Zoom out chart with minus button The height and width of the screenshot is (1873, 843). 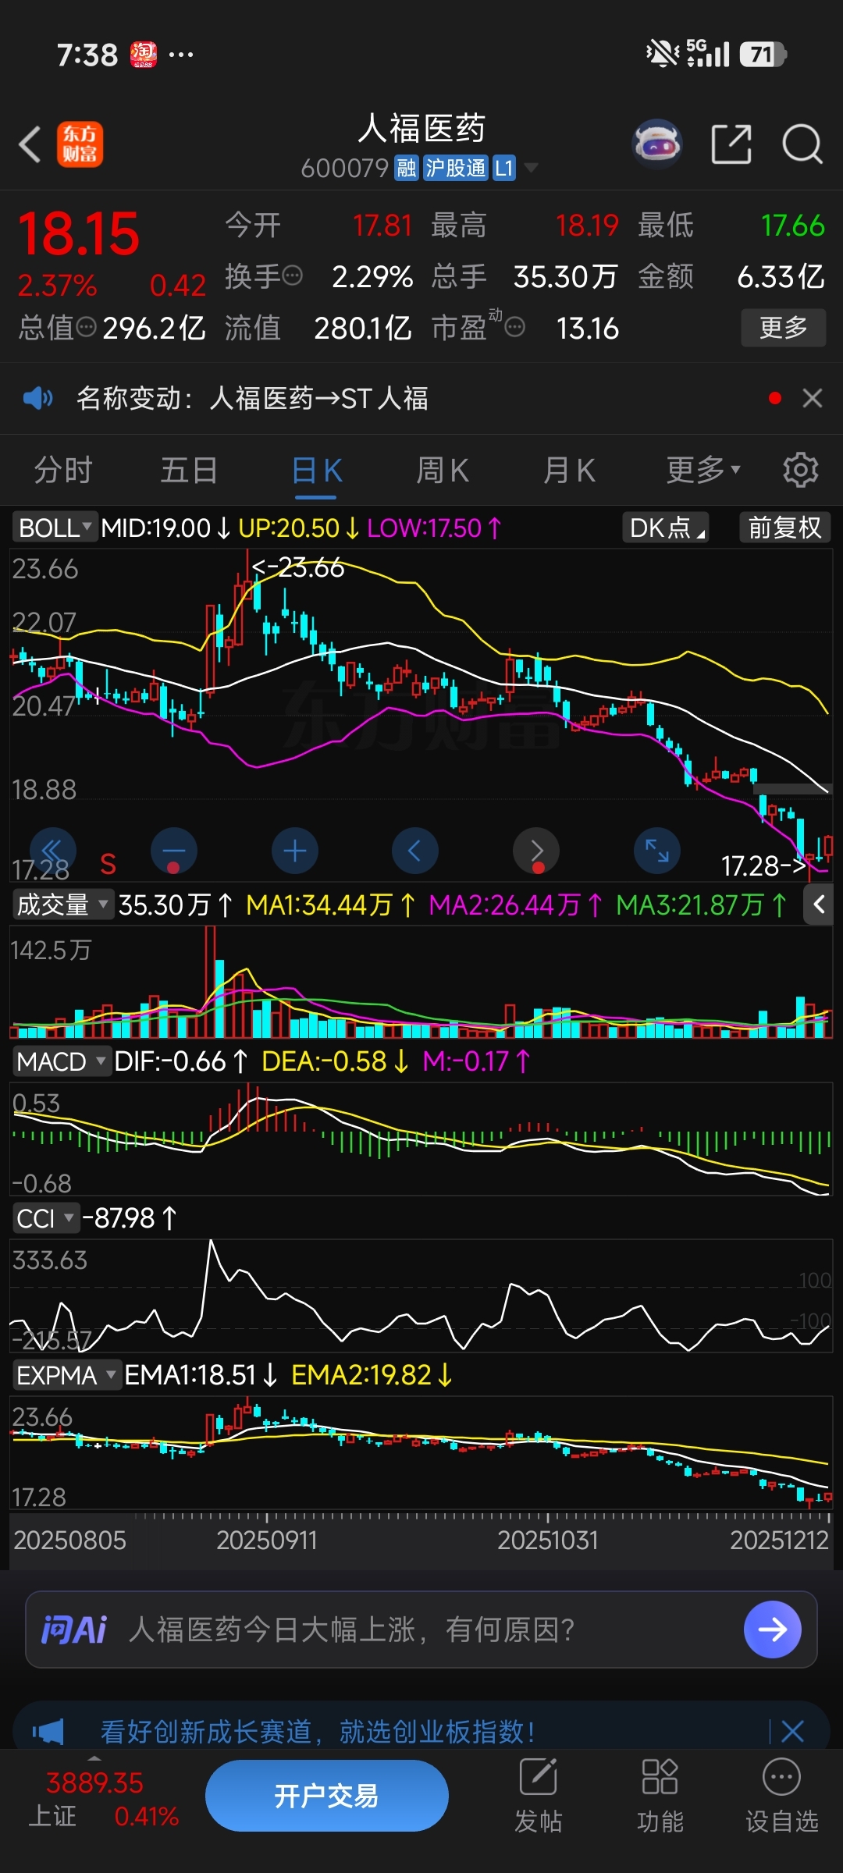[173, 851]
